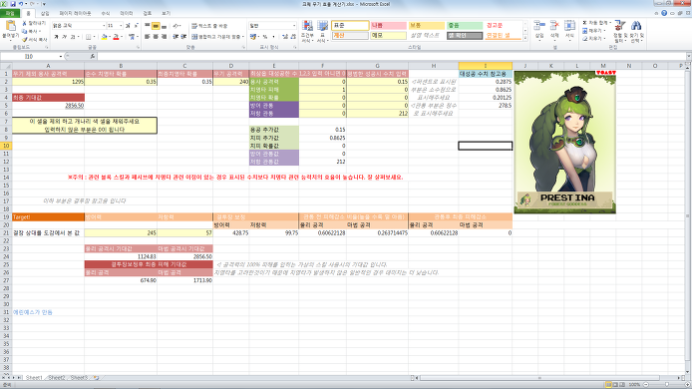
Task: Open Sort and Filter (정렬 및 필터)
Action: tap(620, 31)
